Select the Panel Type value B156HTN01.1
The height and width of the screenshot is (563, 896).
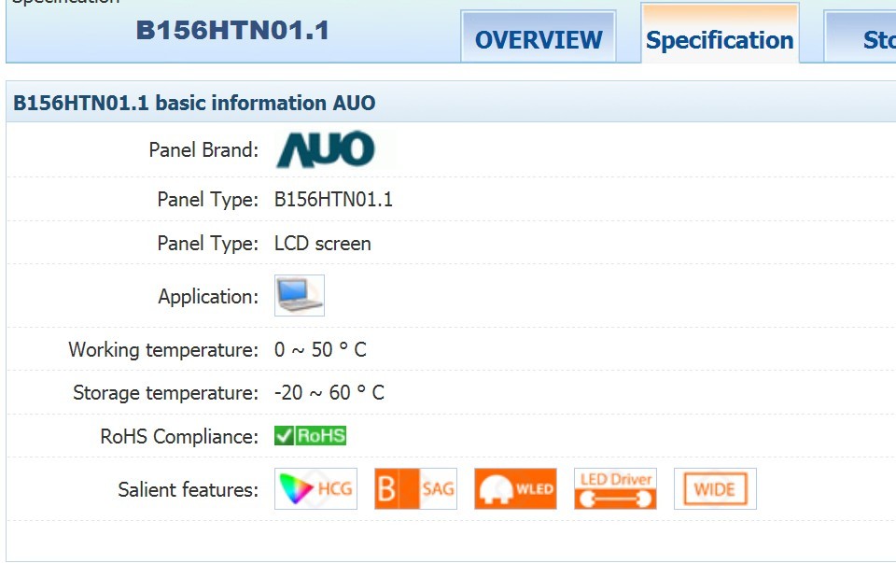[x=334, y=200]
